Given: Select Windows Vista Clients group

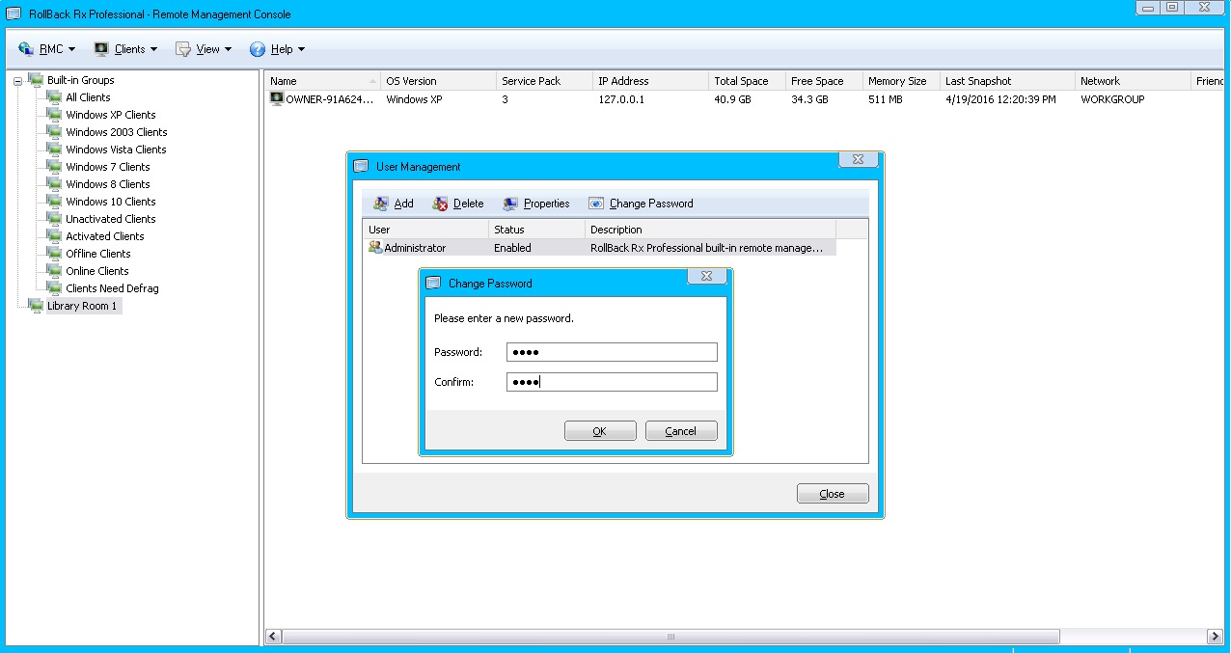Looking at the screenshot, I should (116, 150).
